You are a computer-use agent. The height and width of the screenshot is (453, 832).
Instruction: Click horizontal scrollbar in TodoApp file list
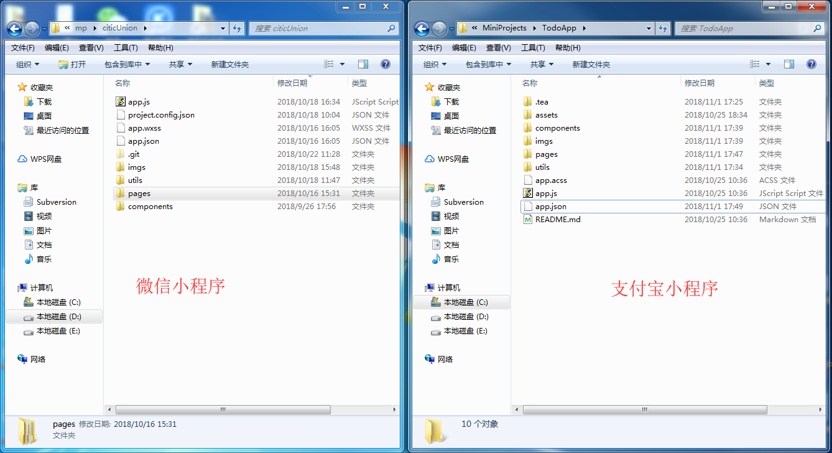(645, 409)
